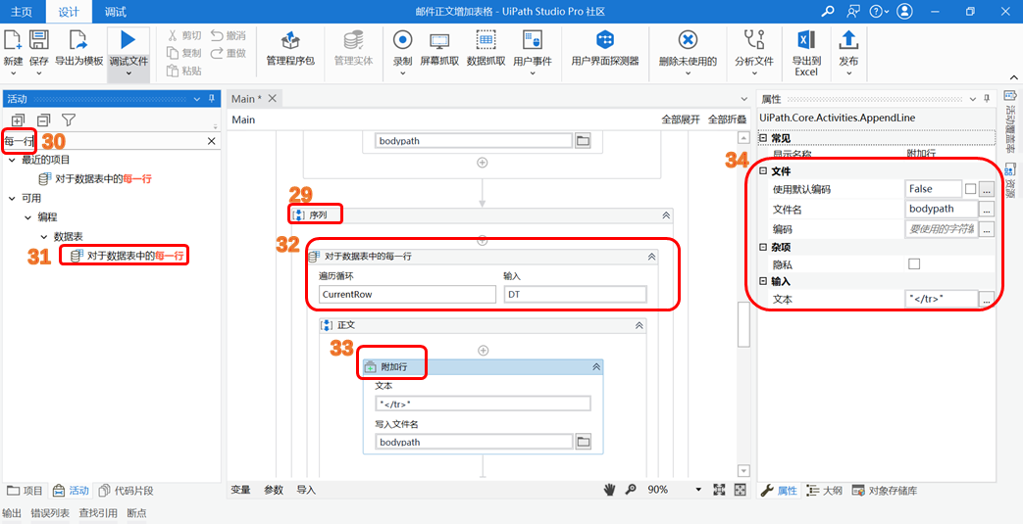Switch to the 调试 ribbon tab
The width and height of the screenshot is (1023, 524).
[116, 12]
